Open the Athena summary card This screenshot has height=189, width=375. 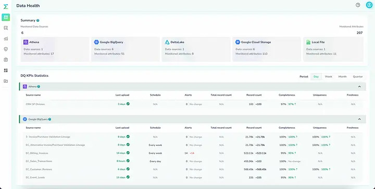tap(55, 49)
